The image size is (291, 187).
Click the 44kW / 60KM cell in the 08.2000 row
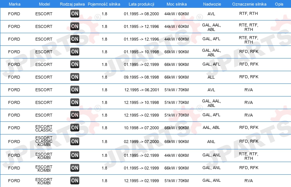(176, 14)
